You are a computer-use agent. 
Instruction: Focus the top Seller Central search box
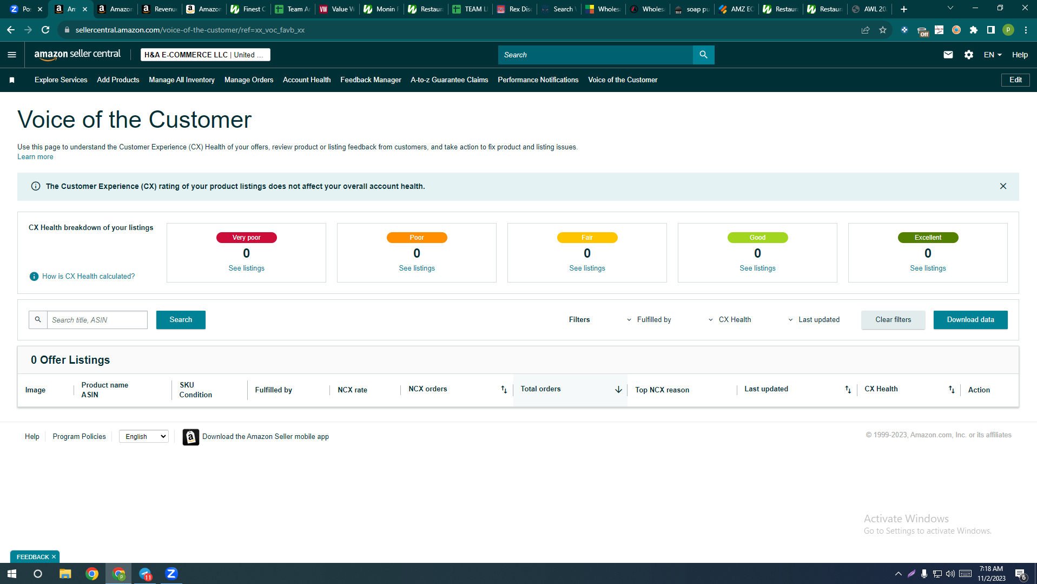pyautogui.click(x=595, y=55)
